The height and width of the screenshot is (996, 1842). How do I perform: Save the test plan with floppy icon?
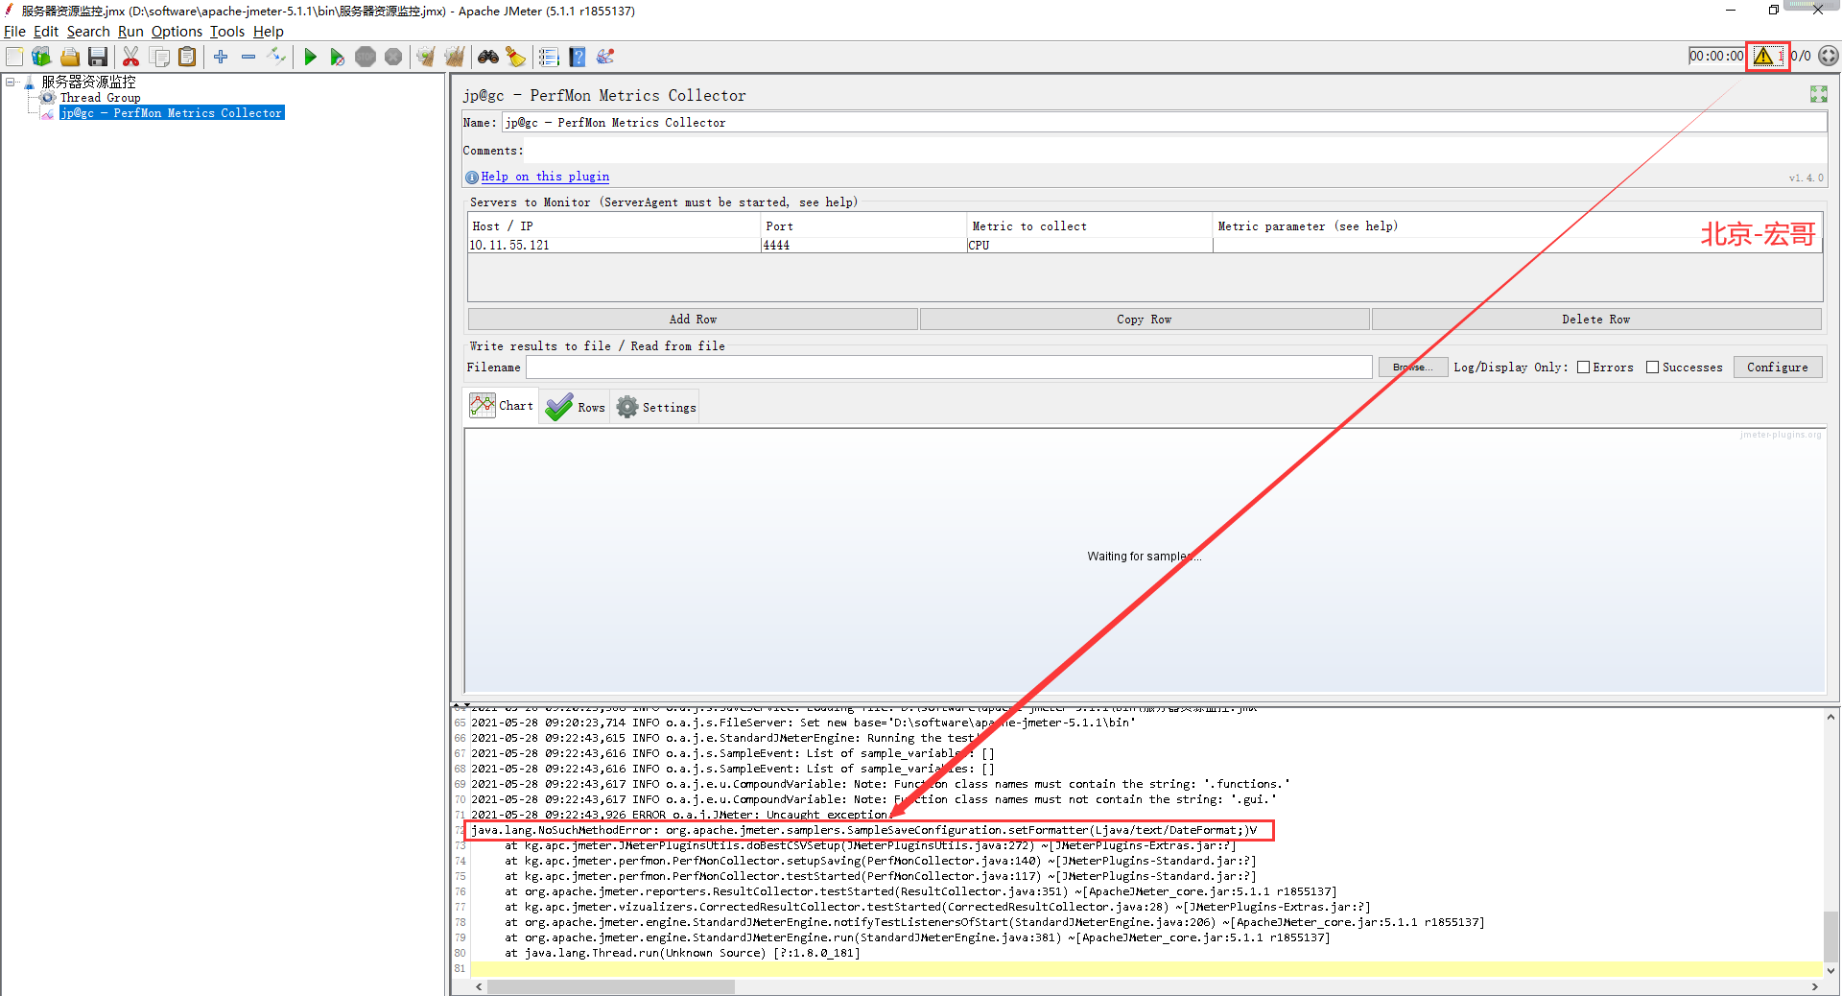(x=98, y=57)
